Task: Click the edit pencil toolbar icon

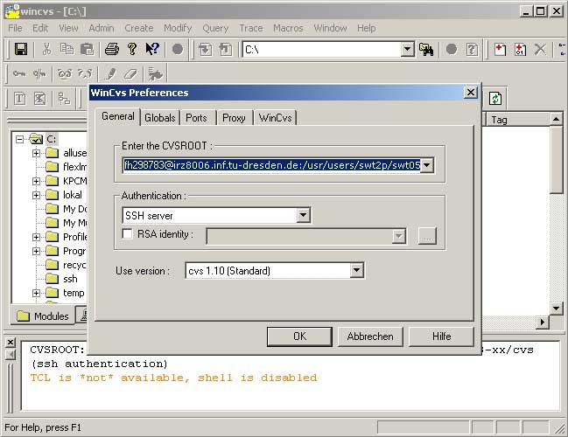Action: [110, 74]
